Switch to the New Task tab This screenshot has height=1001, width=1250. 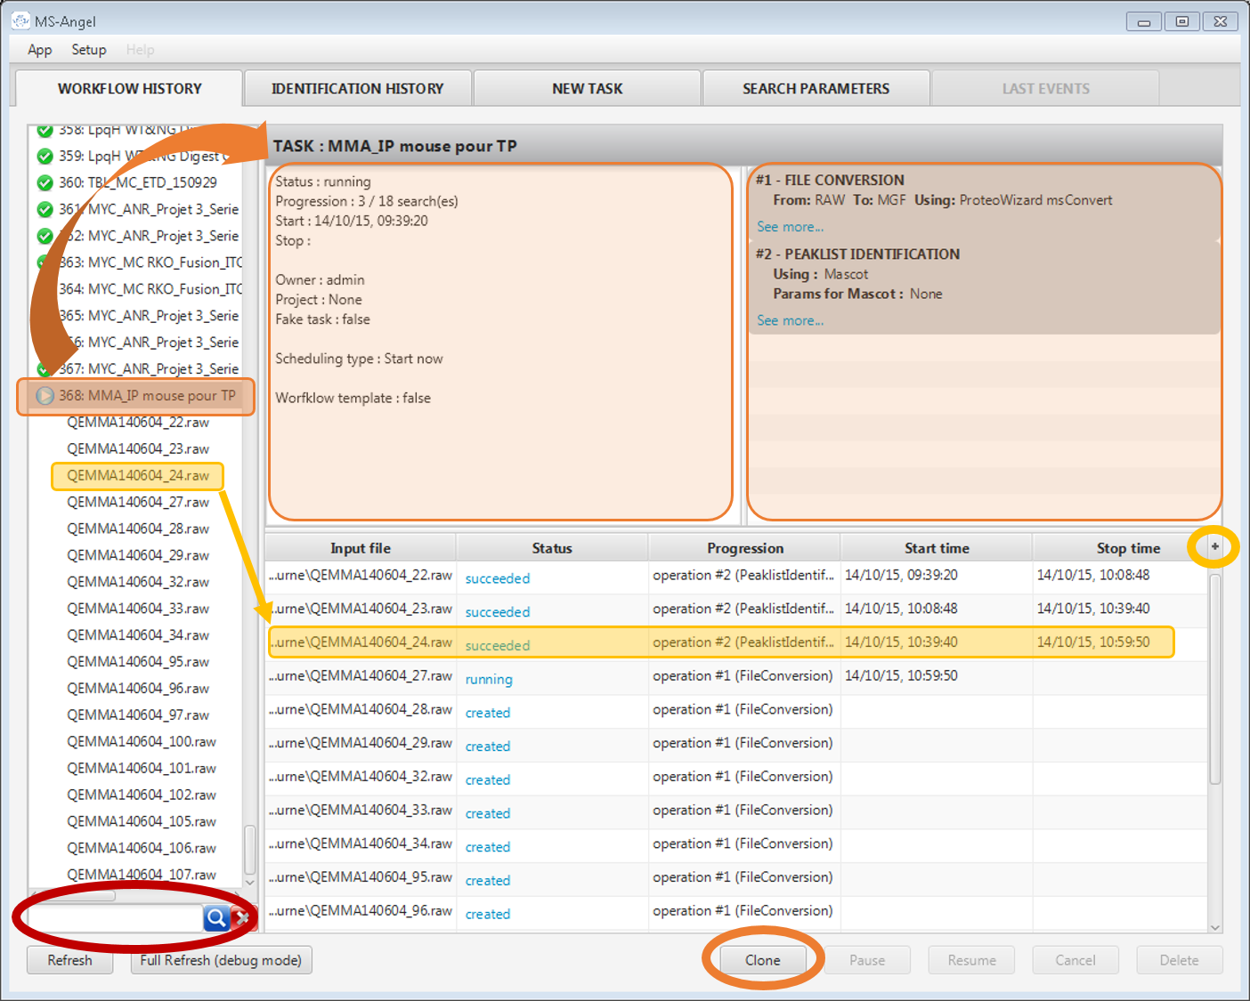coord(587,89)
